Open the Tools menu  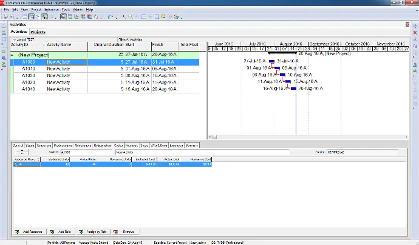pyautogui.click(x=65, y=10)
